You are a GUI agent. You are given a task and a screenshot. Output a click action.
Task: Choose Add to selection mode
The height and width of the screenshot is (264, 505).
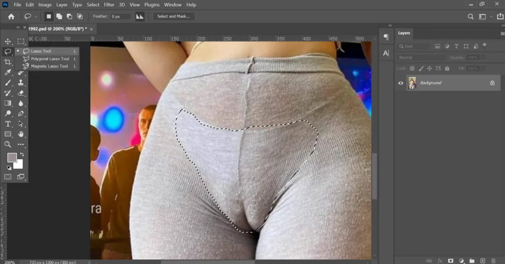(59, 16)
